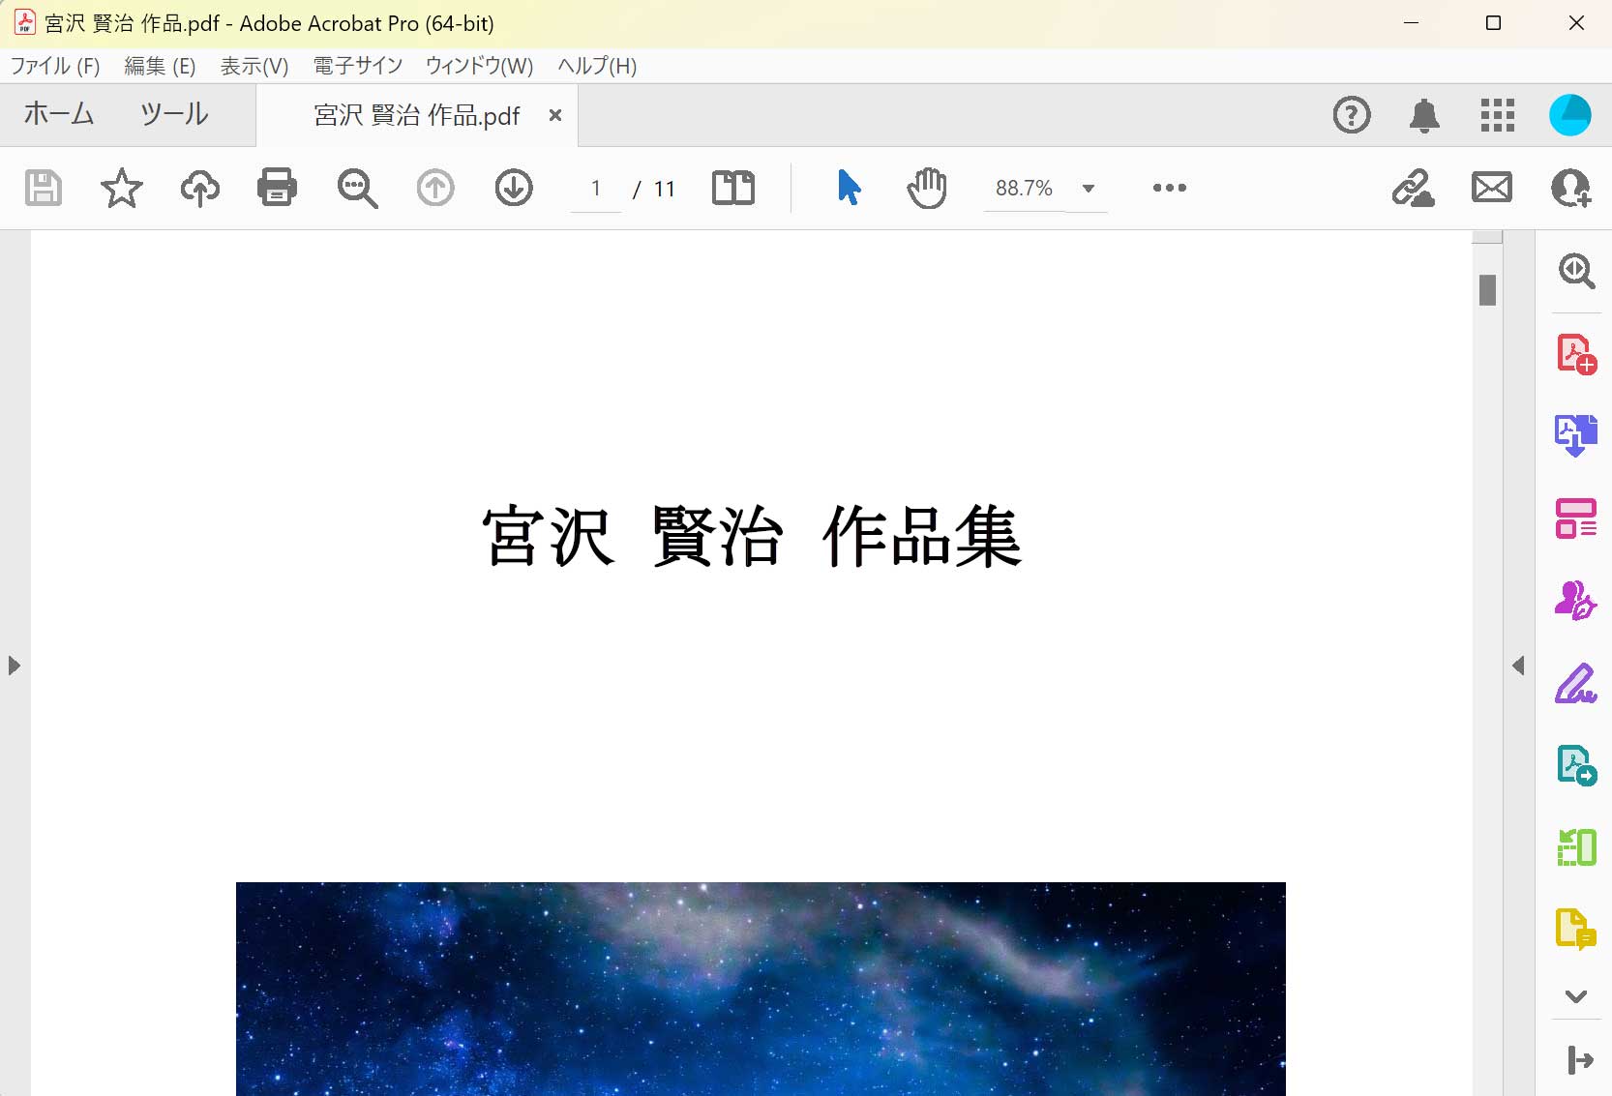Switch to ツール tab
The image size is (1612, 1096).
(x=174, y=114)
